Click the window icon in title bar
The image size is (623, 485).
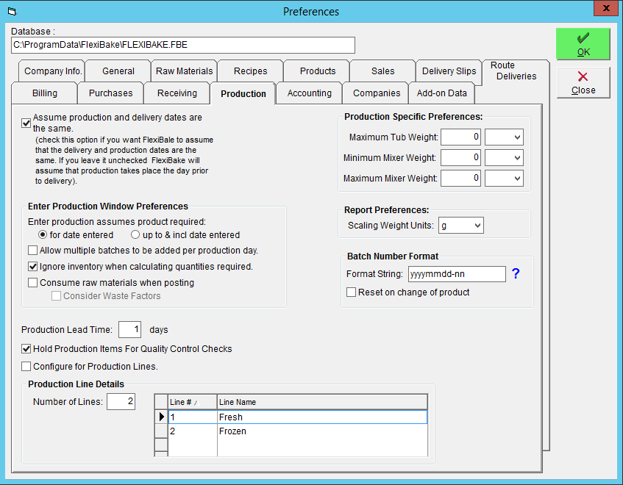(13, 12)
